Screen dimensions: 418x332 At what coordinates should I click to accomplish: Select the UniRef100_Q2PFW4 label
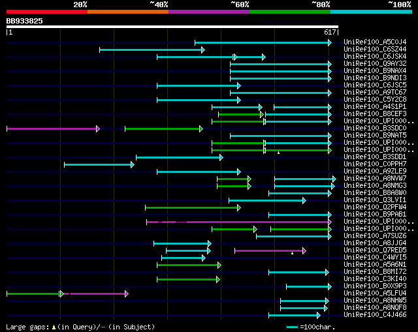[x=375, y=207]
